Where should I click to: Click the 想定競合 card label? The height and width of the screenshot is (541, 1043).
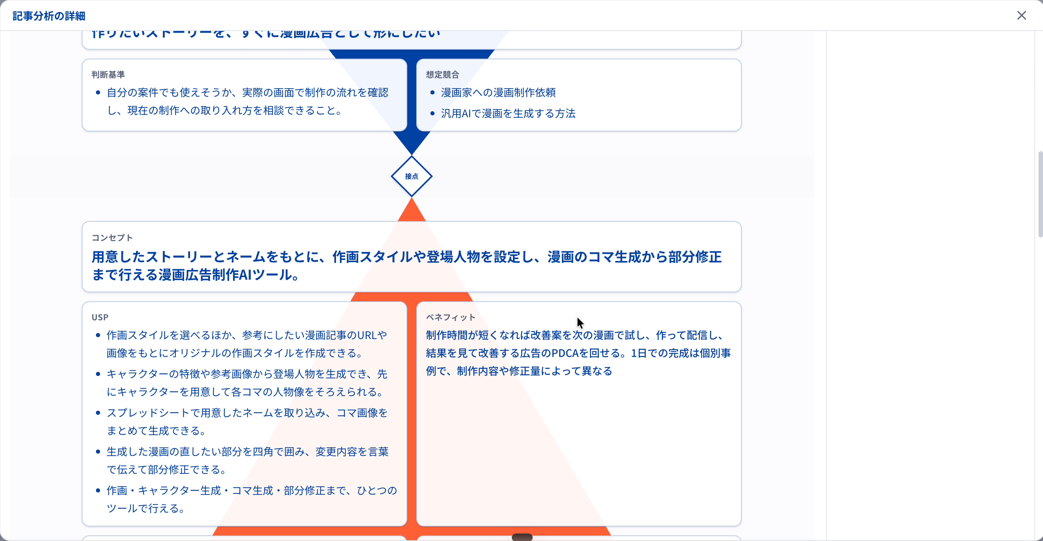[442, 75]
